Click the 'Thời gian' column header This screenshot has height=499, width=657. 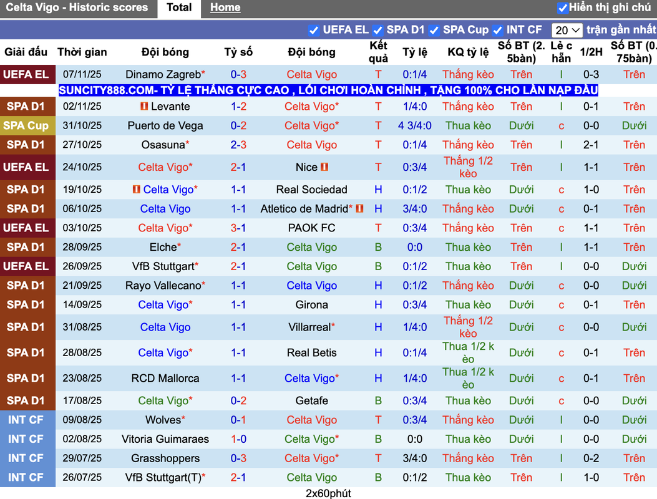pos(82,52)
